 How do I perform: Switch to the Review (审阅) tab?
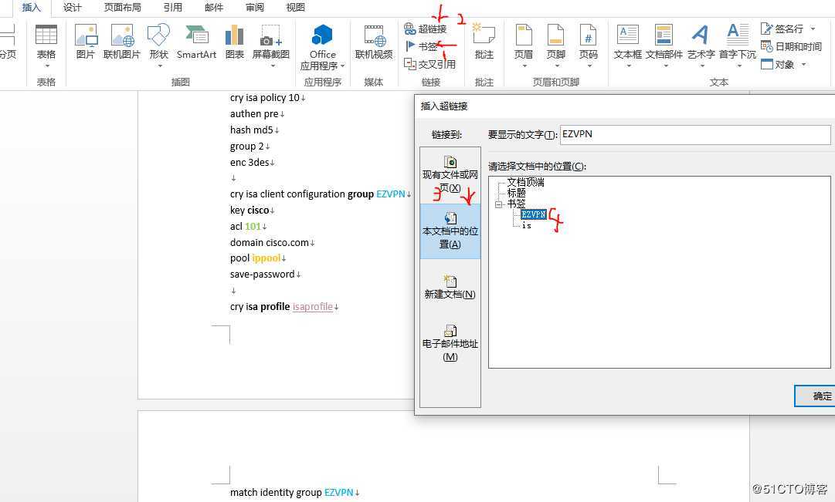(255, 8)
